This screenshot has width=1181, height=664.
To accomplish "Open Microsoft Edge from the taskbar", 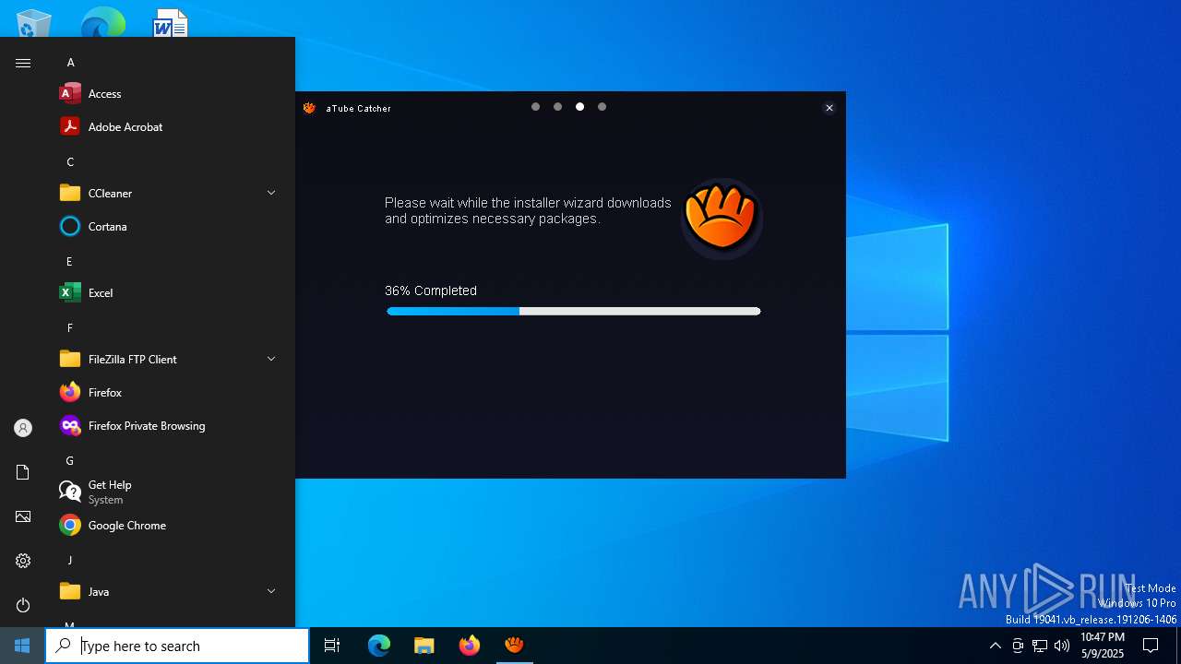I will [x=379, y=646].
